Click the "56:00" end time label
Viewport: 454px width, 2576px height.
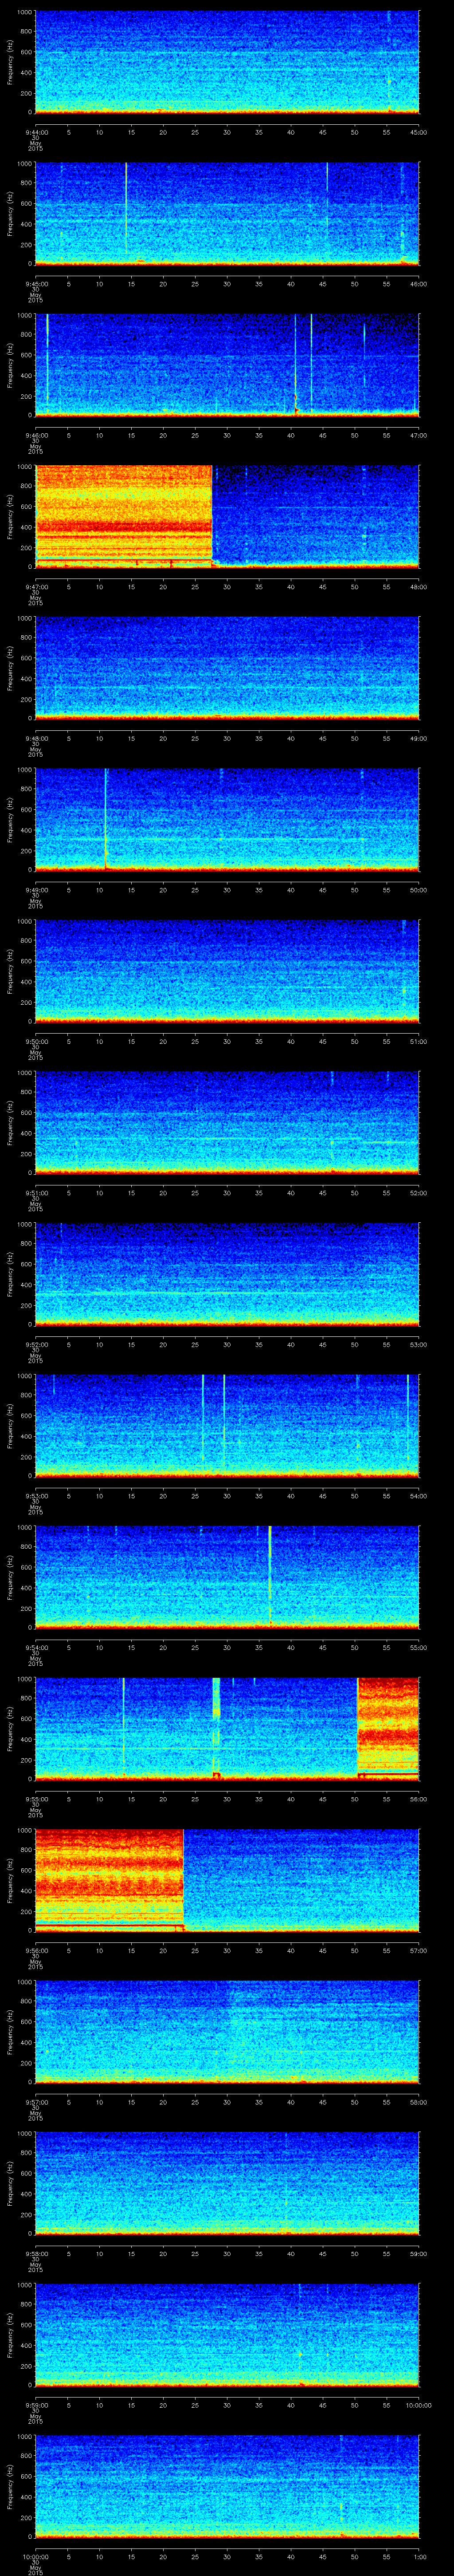[419, 1799]
